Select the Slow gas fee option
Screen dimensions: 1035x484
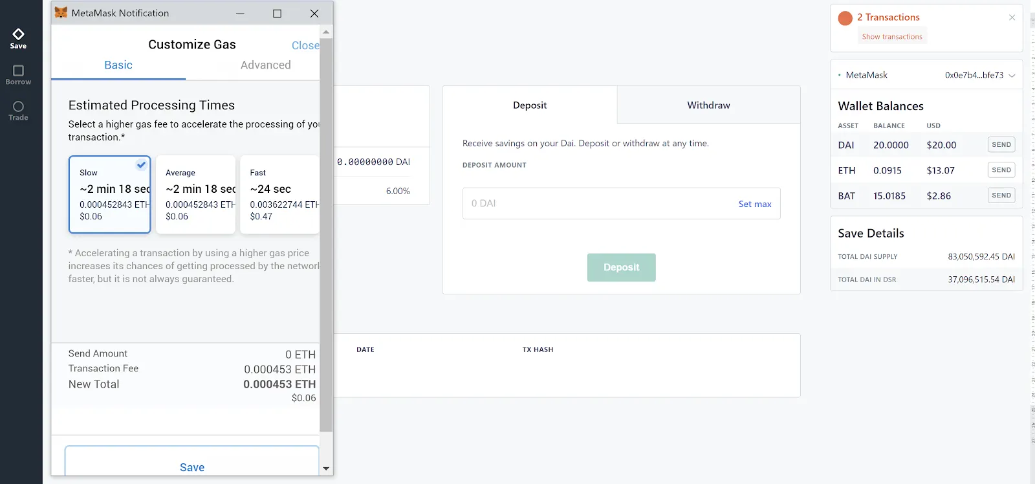coord(109,194)
